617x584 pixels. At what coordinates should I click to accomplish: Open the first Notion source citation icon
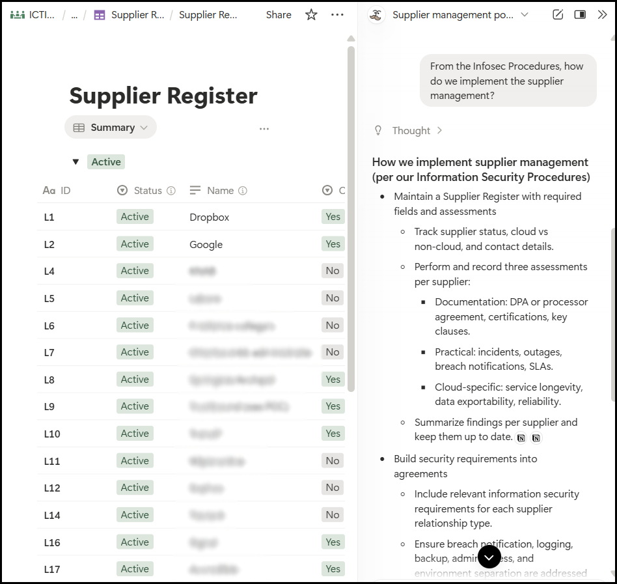click(521, 438)
